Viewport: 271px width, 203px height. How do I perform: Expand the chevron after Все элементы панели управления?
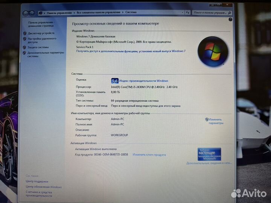click(123, 12)
